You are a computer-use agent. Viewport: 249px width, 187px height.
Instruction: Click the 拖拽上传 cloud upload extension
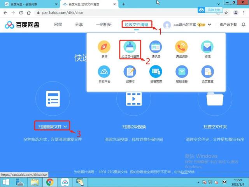point(210,10)
